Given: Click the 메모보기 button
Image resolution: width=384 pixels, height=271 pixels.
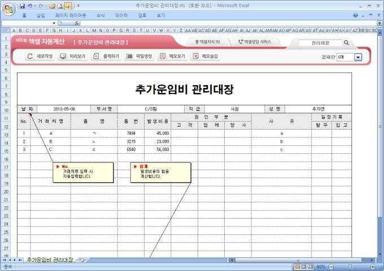Looking at the screenshot, I should (172, 56).
